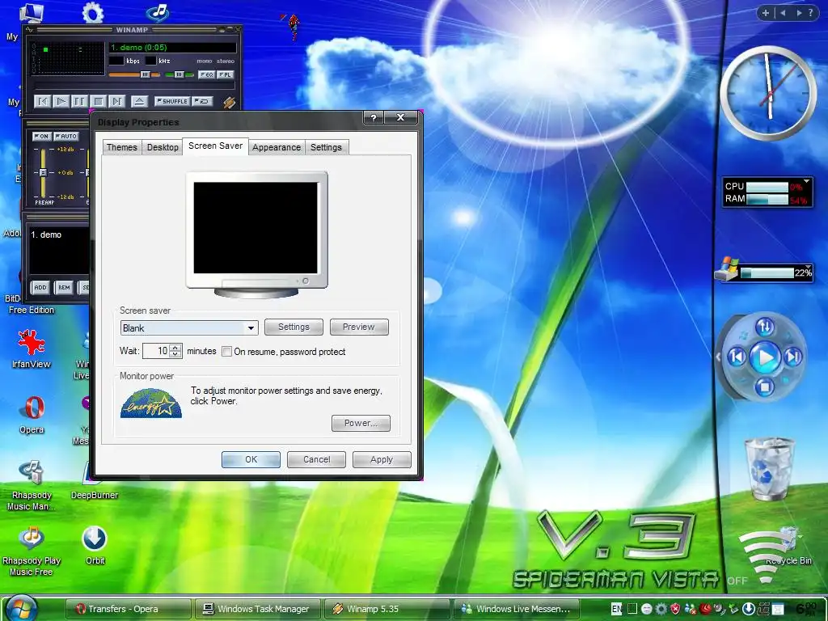
Task: Toggle Winamp EQ window button
Action: (x=206, y=75)
